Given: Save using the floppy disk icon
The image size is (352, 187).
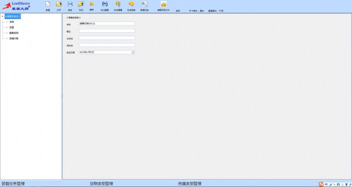Looking at the screenshot, I should click(70, 4).
